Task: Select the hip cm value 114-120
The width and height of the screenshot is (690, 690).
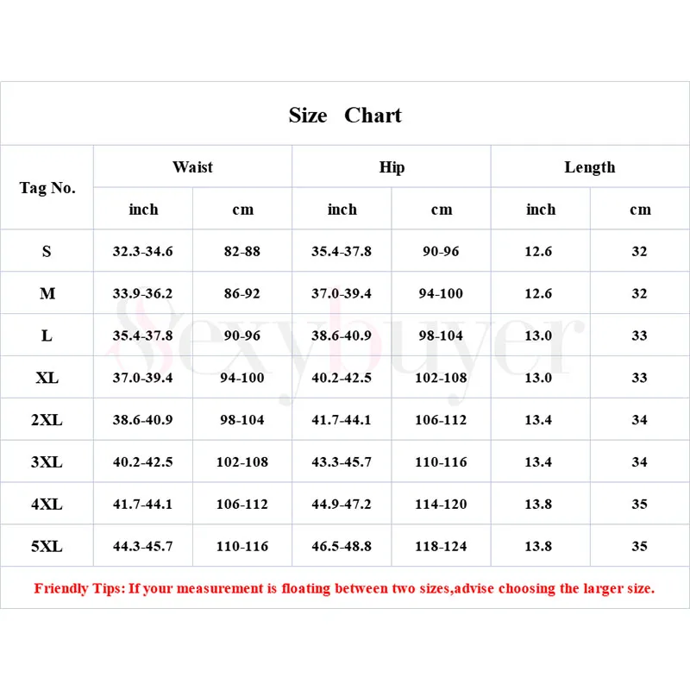Action: coord(441,504)
